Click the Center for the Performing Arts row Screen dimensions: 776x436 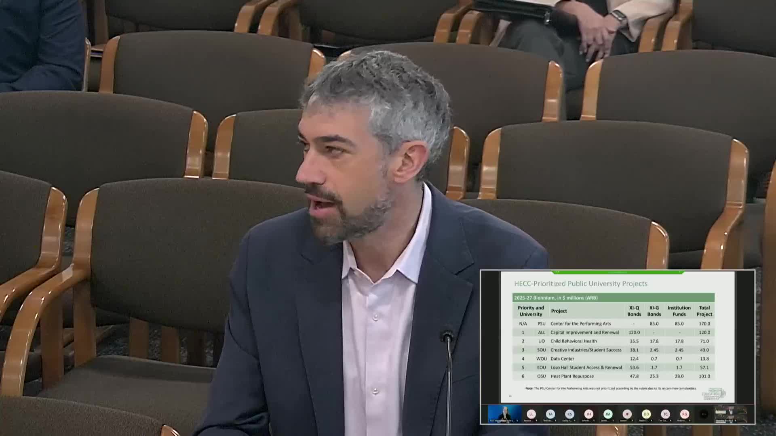(580, 323)
